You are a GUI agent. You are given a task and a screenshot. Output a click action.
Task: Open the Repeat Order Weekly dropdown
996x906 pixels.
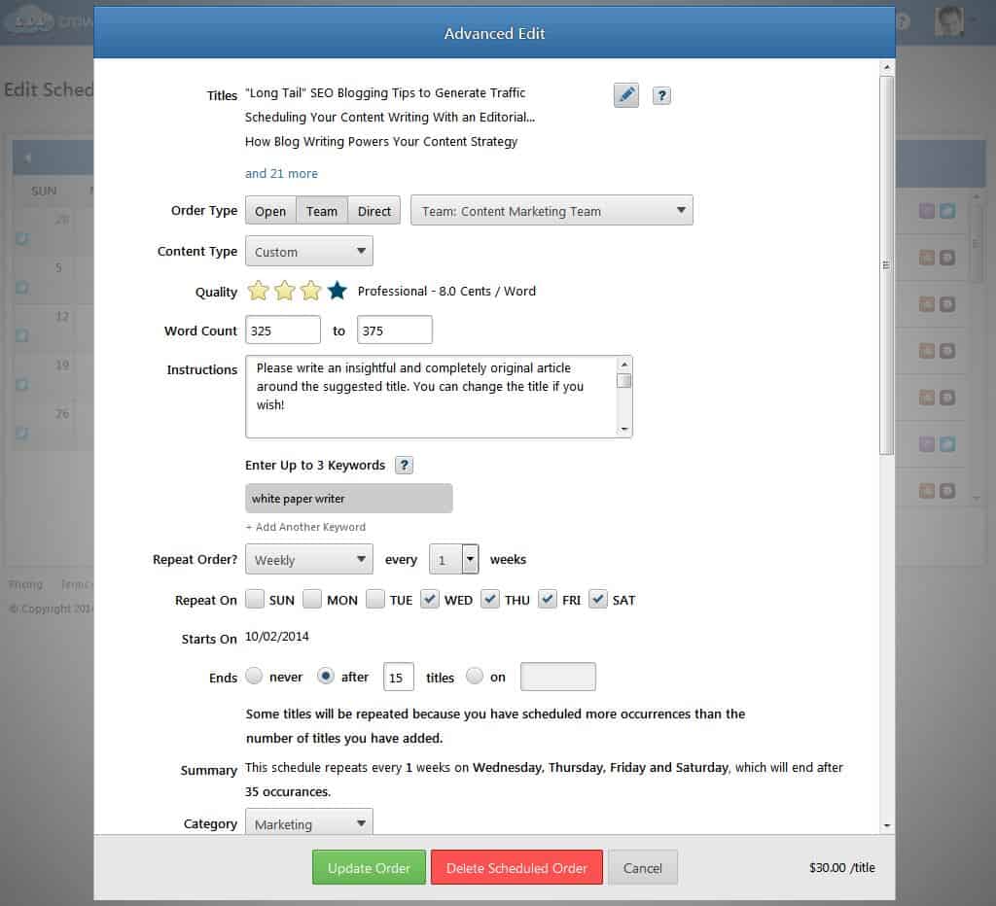308,559
